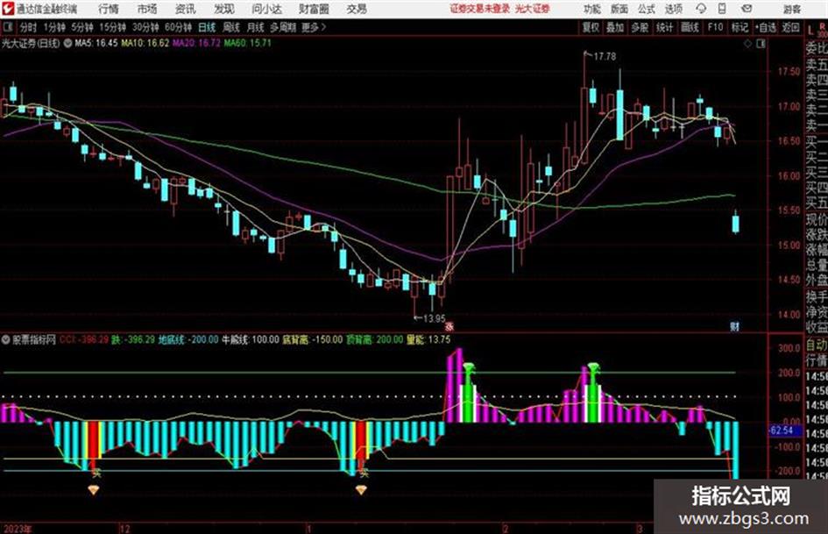This screenshot has height=534, width=828.
Task: Click the 画线 drawing toolbar button
Action: coord(690,27)
